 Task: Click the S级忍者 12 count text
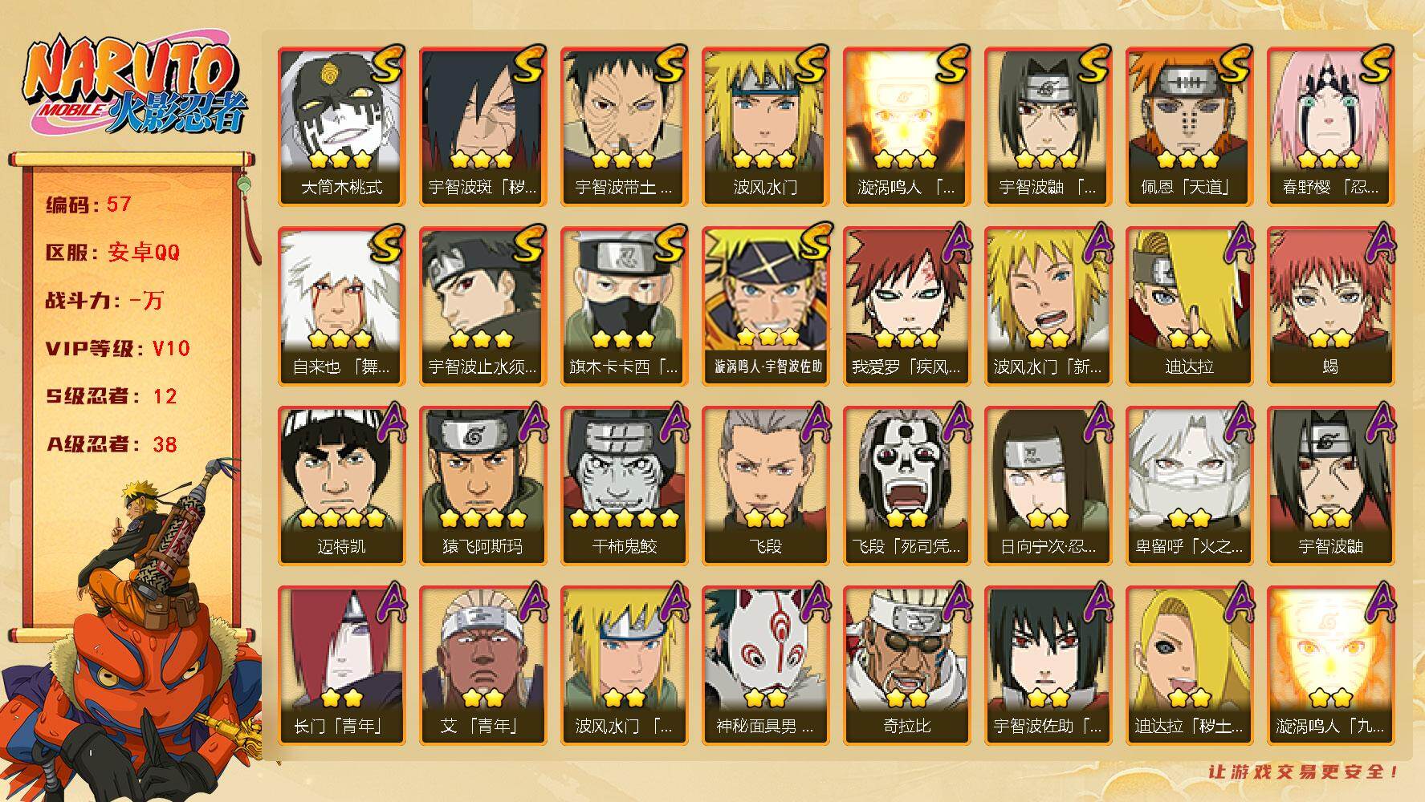pyautogui.click(x=111, y=396)
